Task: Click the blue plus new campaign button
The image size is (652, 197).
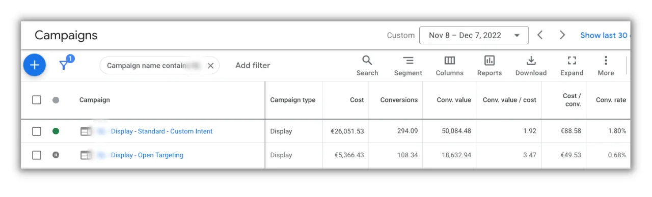Action: pyautogui.click(x=35, y=65)
